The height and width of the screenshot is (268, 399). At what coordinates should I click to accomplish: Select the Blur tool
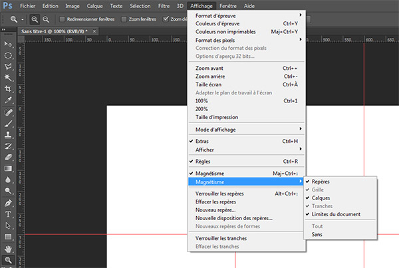[x=8, y=180]
